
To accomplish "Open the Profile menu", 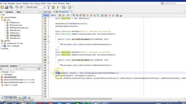I will [x=43, y=3].
